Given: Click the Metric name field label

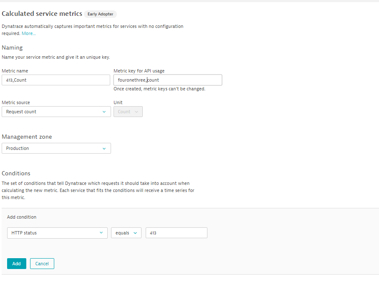Looking at the screenshot, I should tap(15, 71).
